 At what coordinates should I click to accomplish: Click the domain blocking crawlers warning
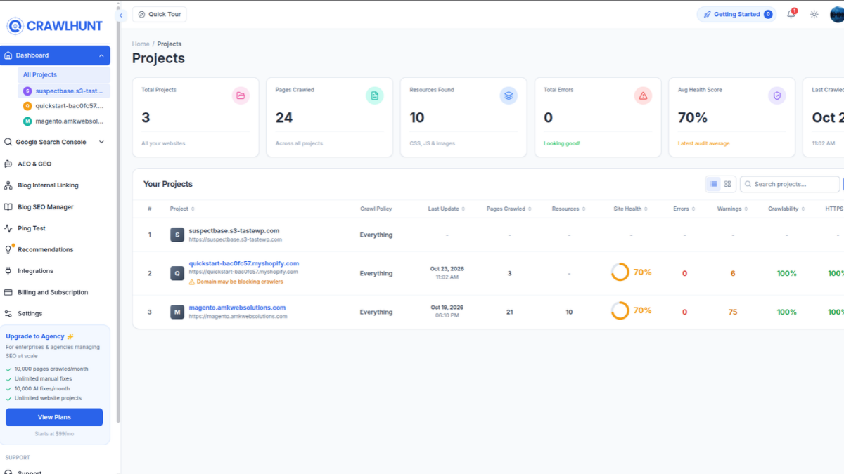236,282
